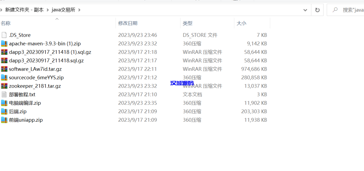Click the size 11,938 KB

(x=256, y=120)
